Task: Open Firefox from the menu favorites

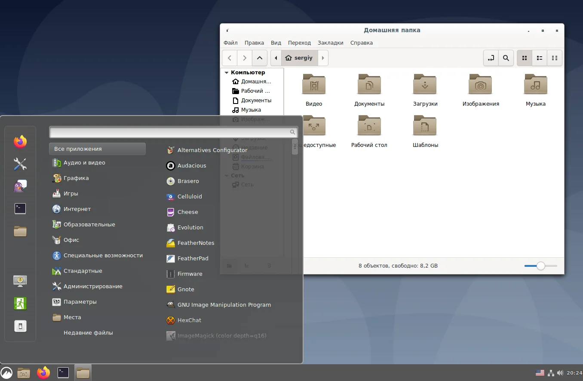Action: [20, 141]
